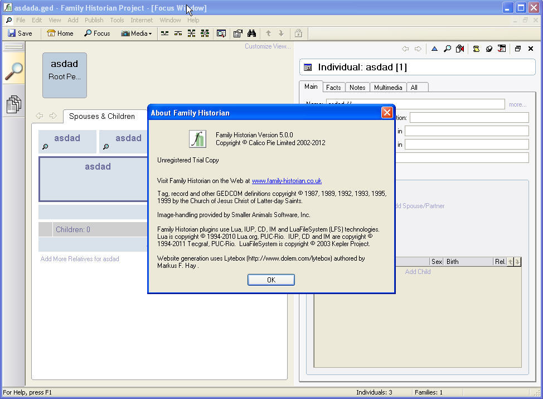Click the stone notes icon in property panel
The height and width of the screenshot is (399, 543).
coord(489,49)
